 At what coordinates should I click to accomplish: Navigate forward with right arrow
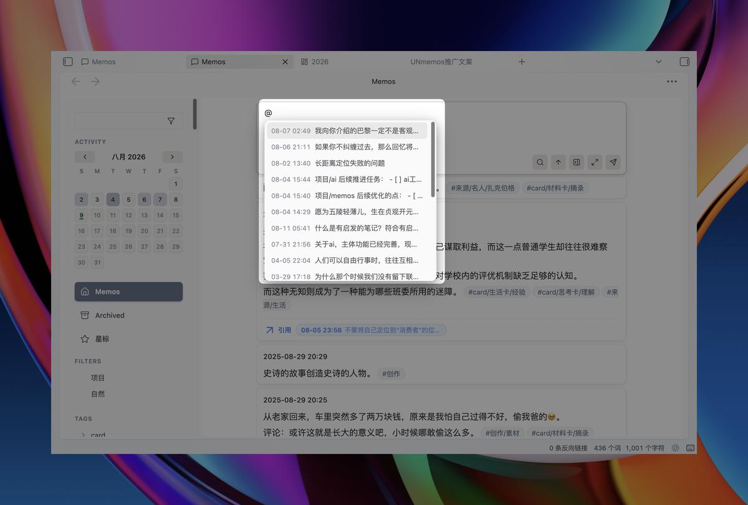tap(95, 82)
